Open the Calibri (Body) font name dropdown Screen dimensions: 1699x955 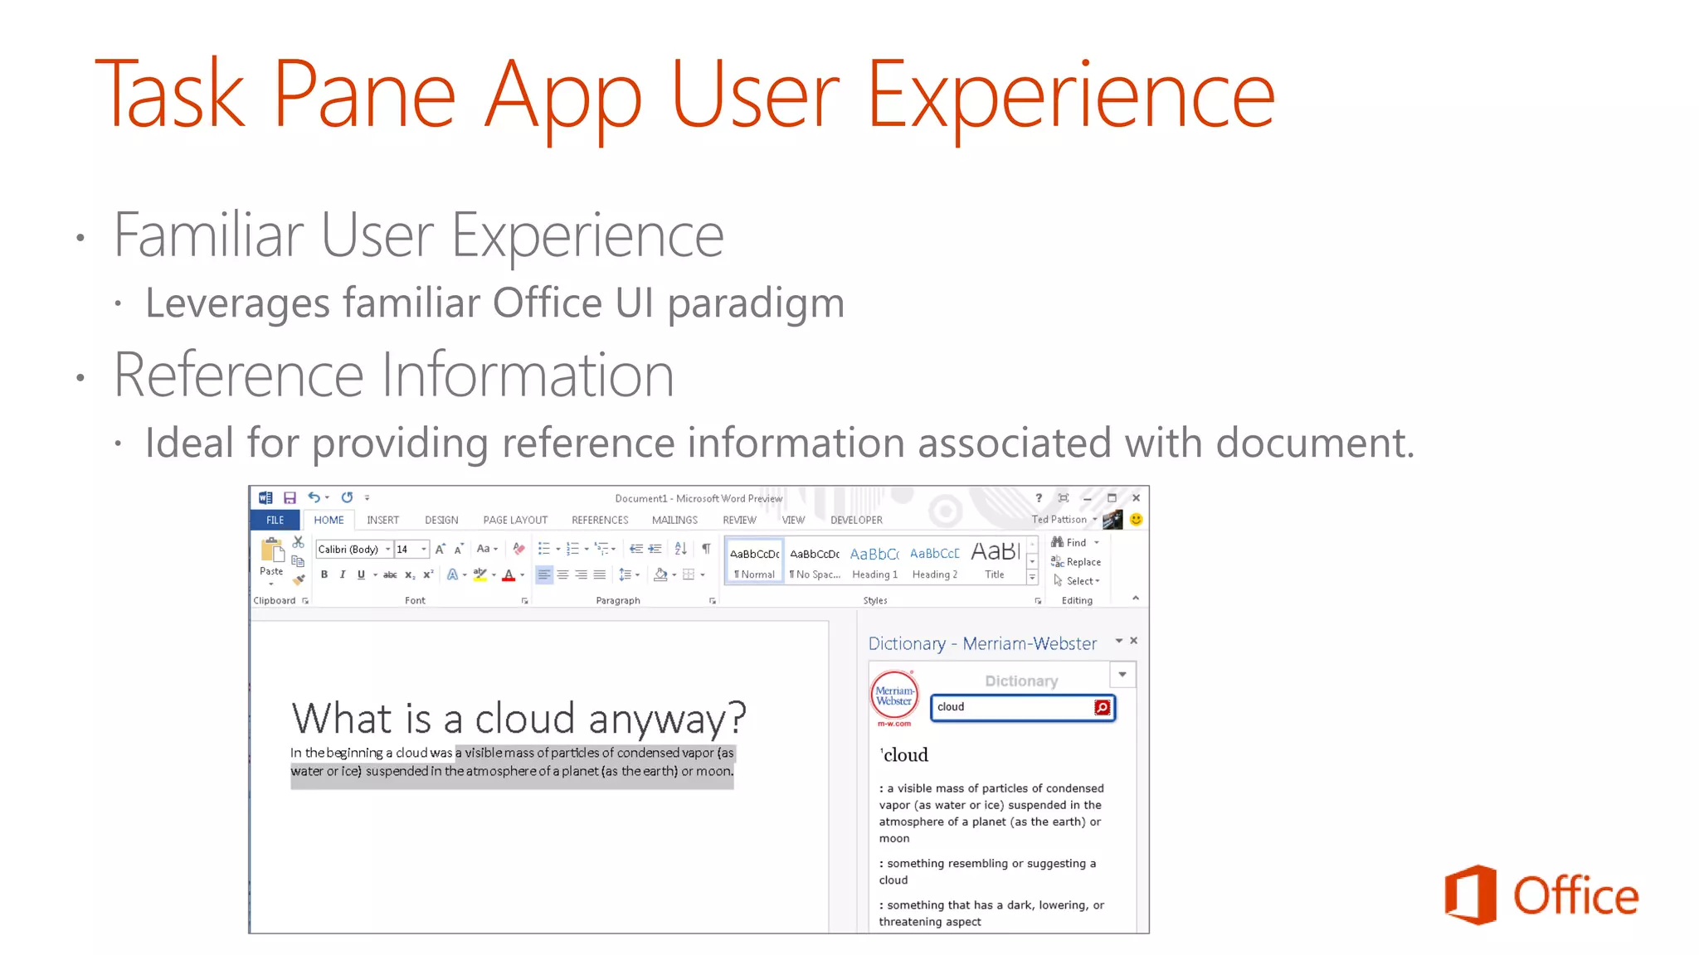click(387, 549)
